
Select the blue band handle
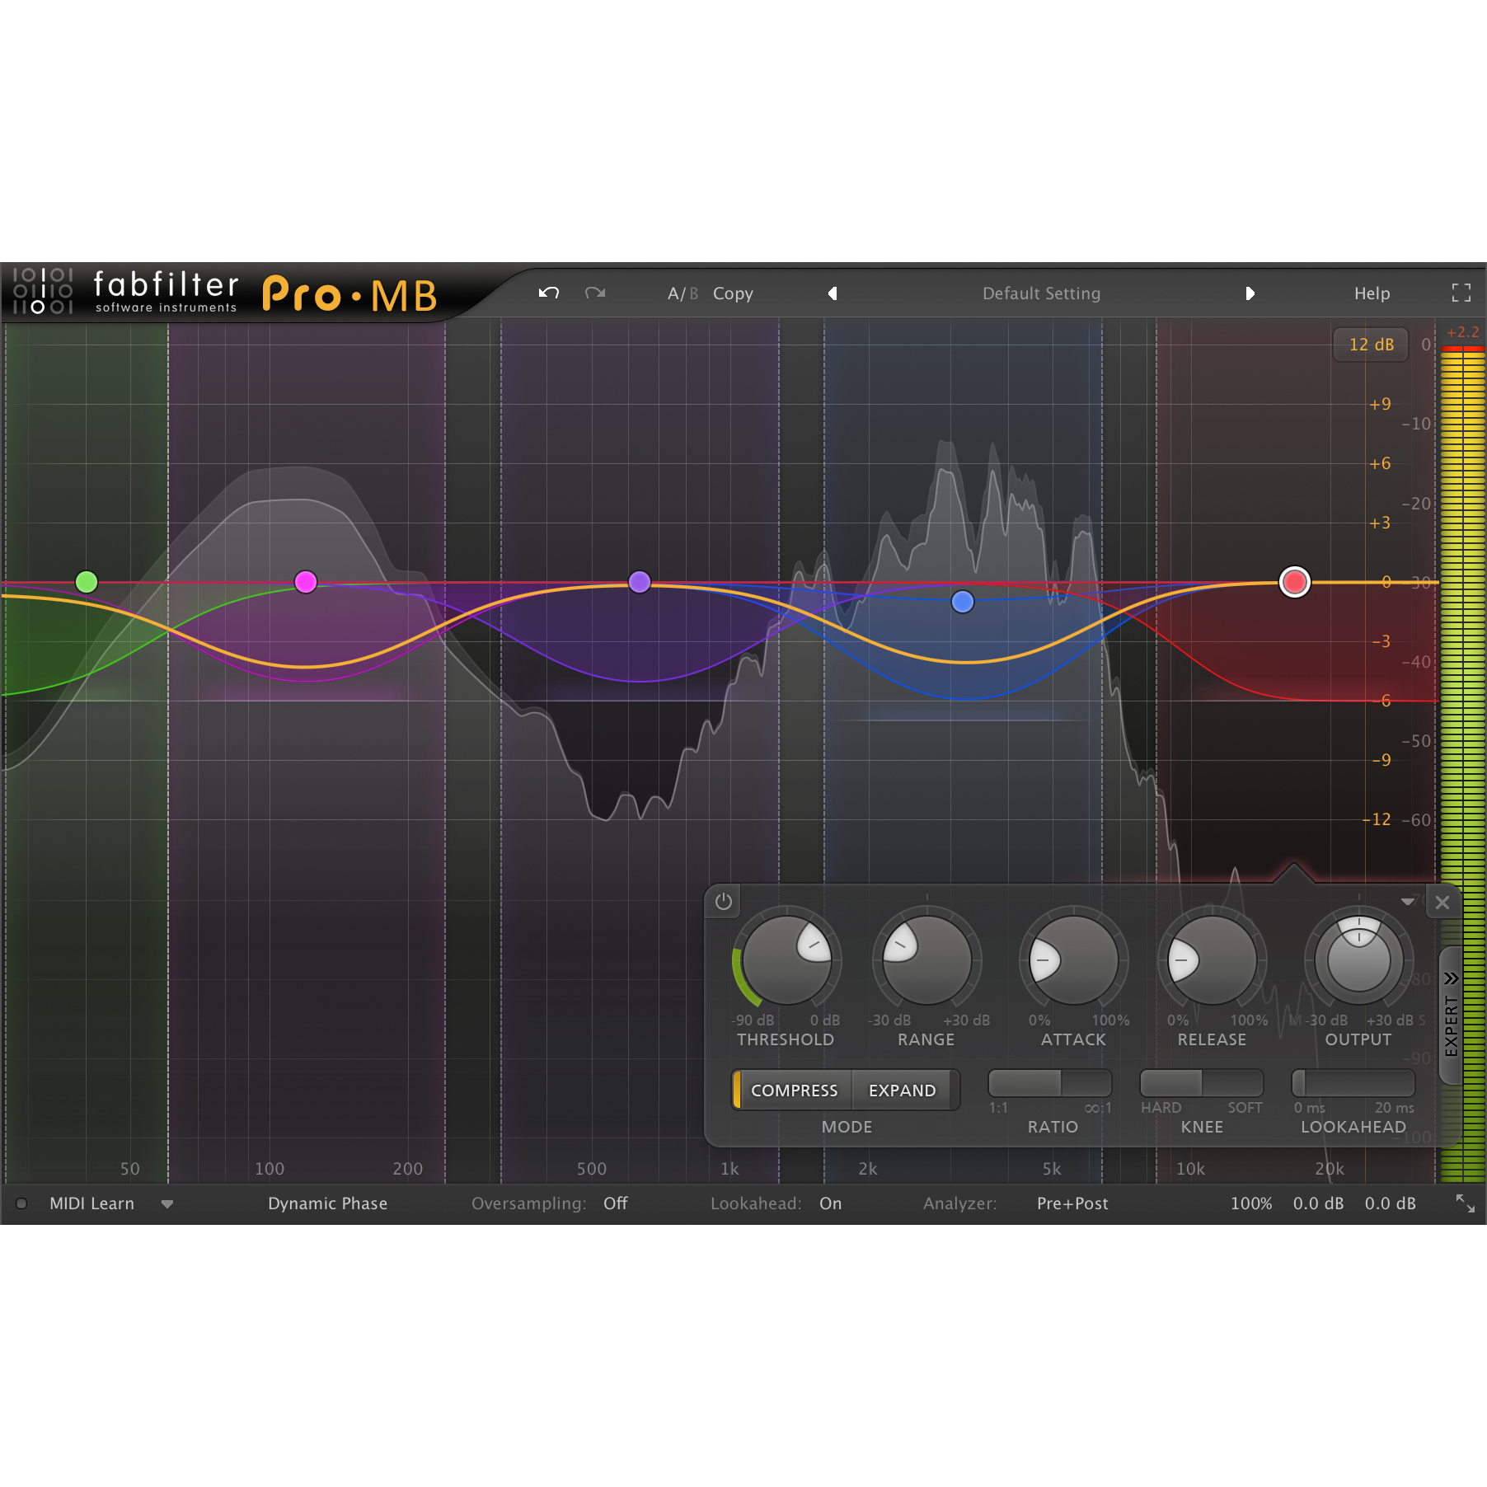(x=963, y=602)
